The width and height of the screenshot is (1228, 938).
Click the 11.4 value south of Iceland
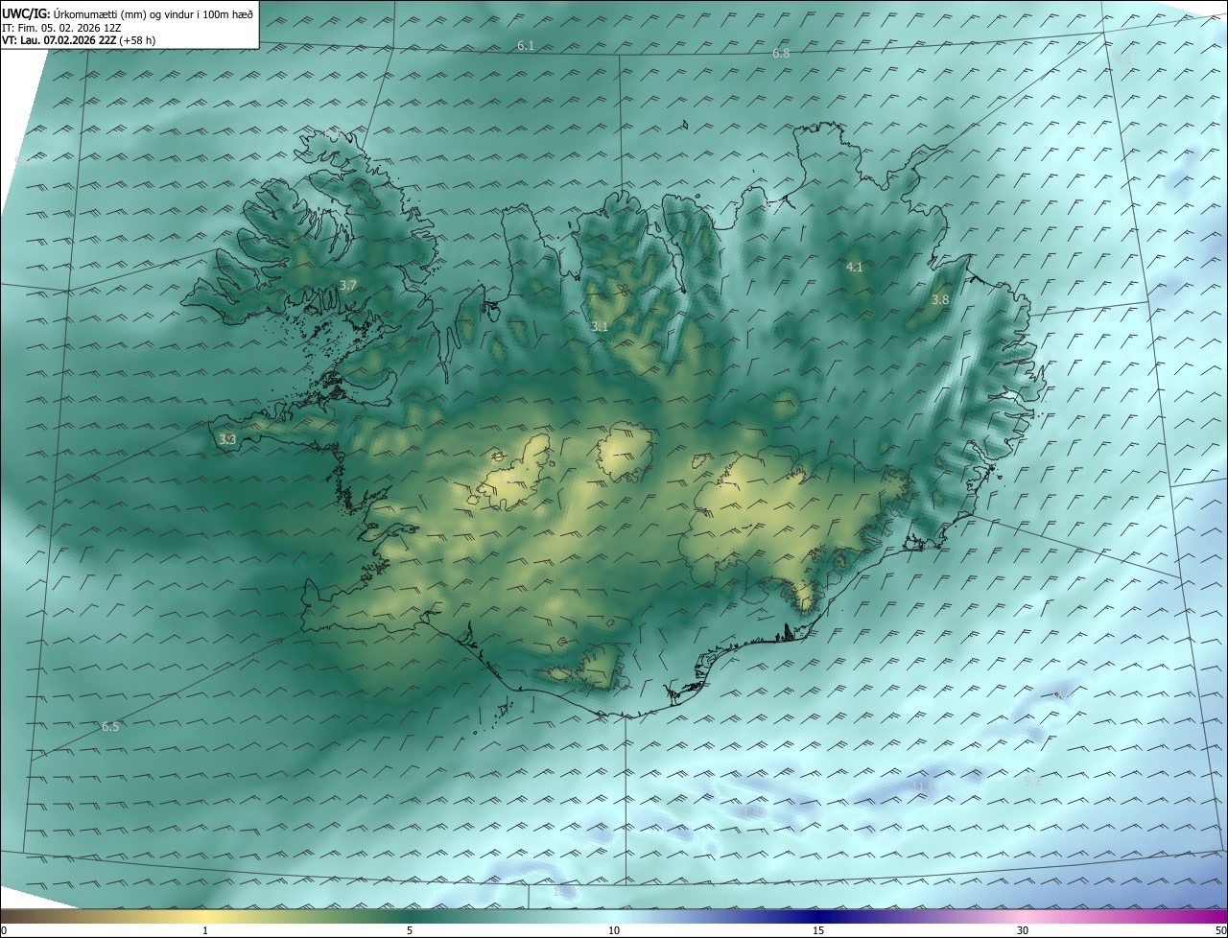click(x=749, y=813)
